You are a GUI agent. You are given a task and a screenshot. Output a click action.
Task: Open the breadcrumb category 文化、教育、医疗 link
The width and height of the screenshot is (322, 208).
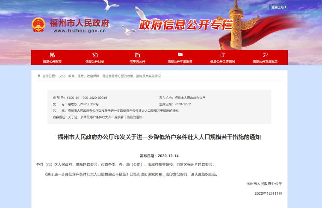point(110,76)
